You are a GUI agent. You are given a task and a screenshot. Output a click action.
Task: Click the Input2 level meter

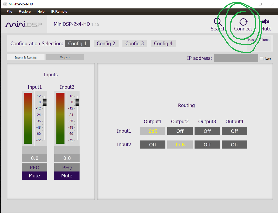pyautogui.click(x=60, y=118)
